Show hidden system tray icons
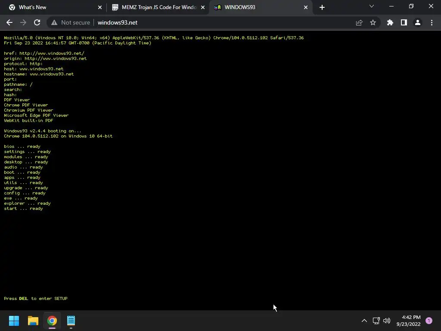Screen dimensions: 441x331 pyautogui.click(x=364, y=321)
